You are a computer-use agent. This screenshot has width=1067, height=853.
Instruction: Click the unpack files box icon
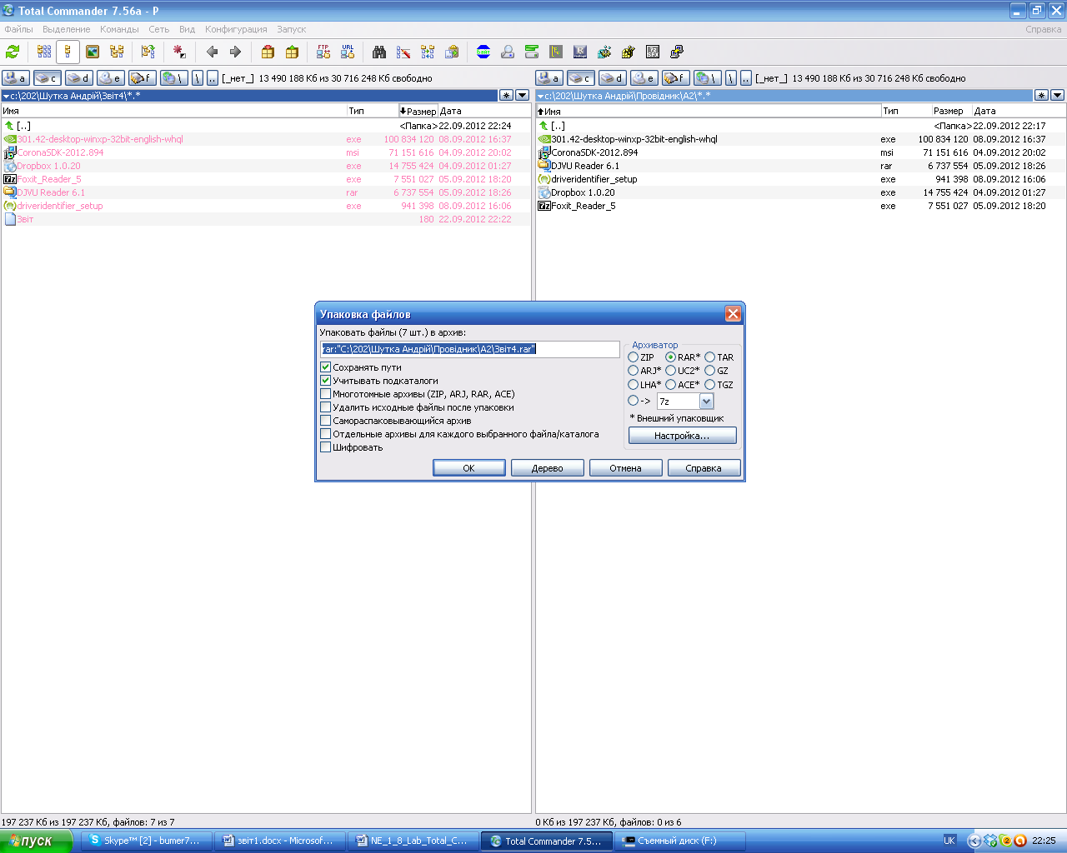[292, 52]
